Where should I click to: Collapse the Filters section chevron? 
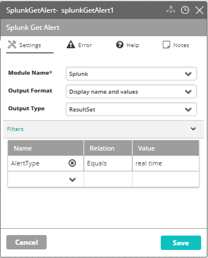[x=193, y=129]
